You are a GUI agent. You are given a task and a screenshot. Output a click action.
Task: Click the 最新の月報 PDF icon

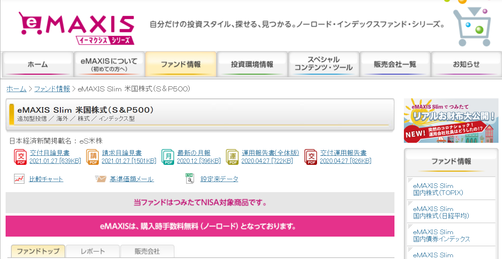(x=168, y=157)
